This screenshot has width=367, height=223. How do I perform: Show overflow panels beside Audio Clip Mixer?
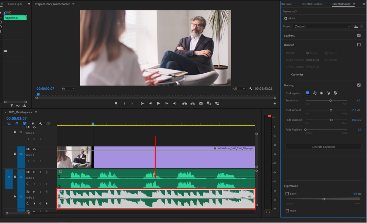[29, 4]
